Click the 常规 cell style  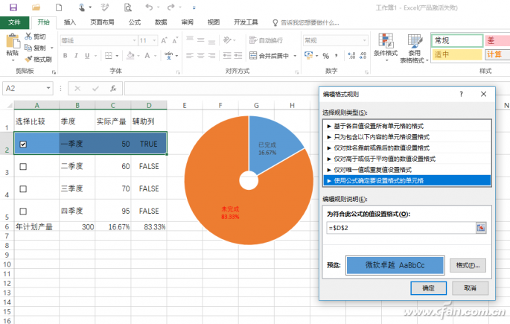[x=457, y=41]
